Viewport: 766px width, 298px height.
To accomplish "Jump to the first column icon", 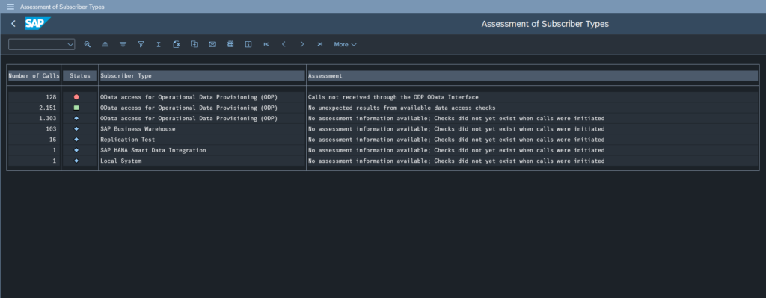I will [266, 44].
